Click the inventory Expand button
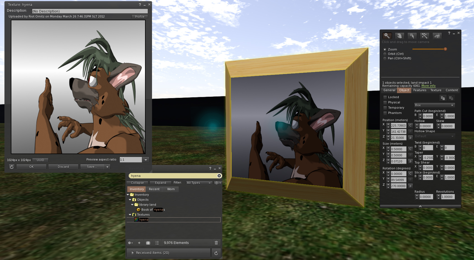The width and height of the screenshot is (474, 260). coord(161,183)
